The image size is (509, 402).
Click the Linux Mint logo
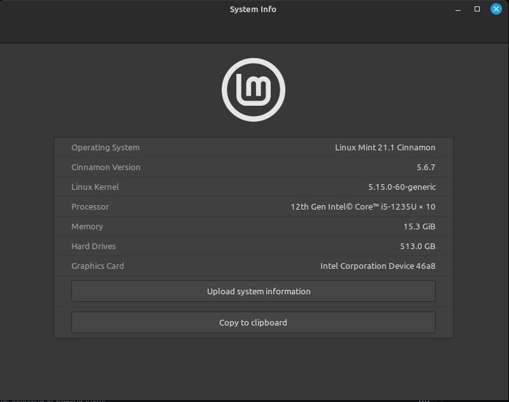tap(254, 90)
